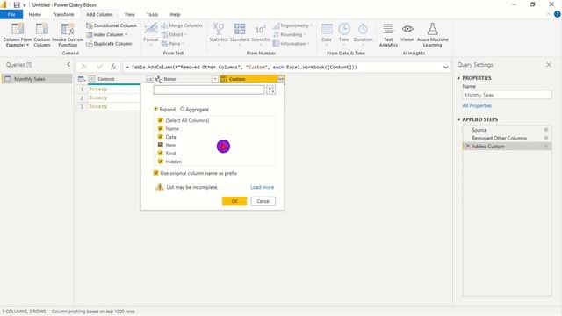Open Custom Column tool
This screenshot has width=562, height=316.
click(x=41, y=35)
